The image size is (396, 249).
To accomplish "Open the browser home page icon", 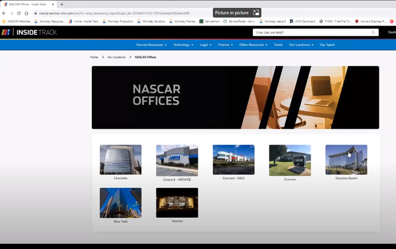I will (x=26, y=13).
